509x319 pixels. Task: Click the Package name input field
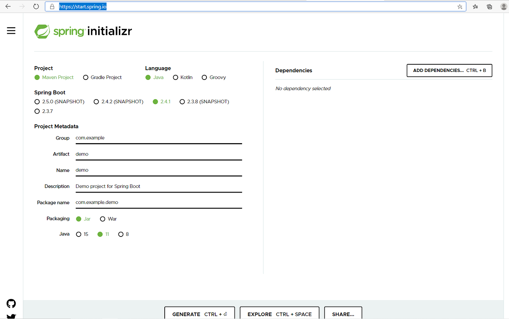coord(159,202)
